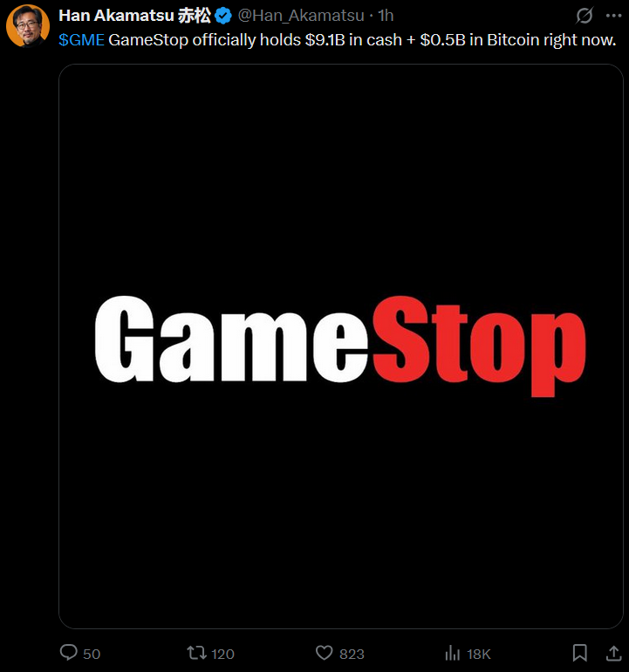This screenshot has width=629, height=672.
Task: Open the post via the 1h timestamp
Action: [386, 16]
